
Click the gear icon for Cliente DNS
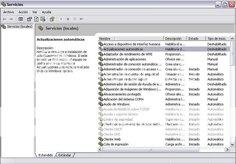point(101,134)
